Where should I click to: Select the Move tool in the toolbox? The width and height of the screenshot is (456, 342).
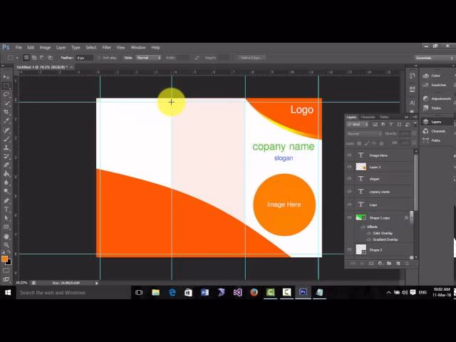pyautogui.click(x=6, y=77)
